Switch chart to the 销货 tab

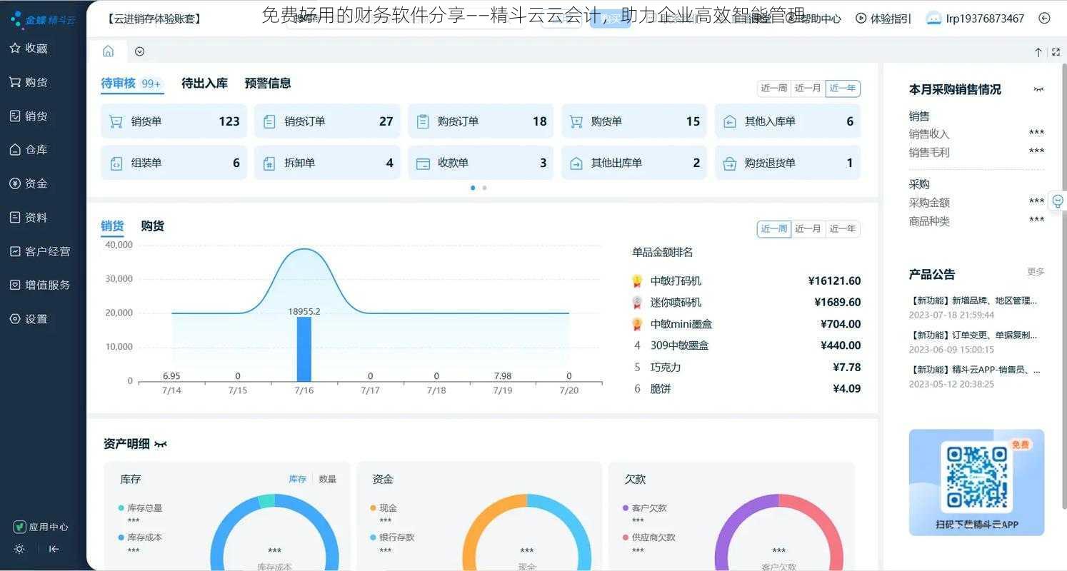112,226
